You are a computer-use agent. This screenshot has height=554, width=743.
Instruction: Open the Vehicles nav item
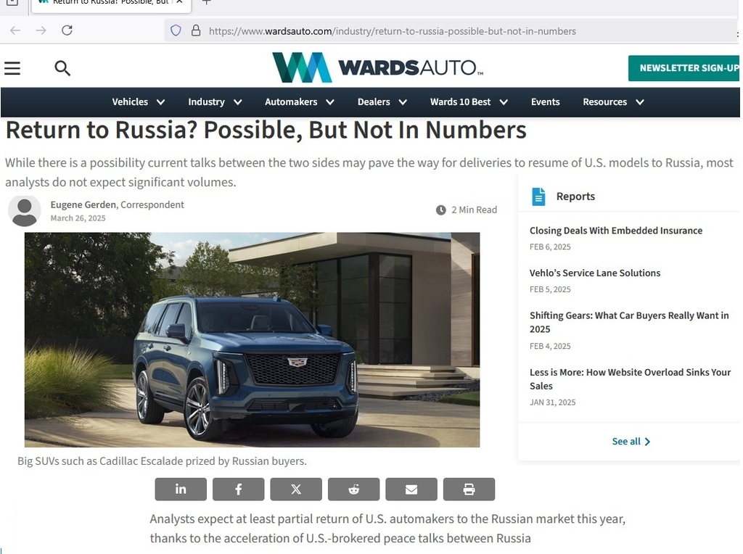tap(130, 102)
